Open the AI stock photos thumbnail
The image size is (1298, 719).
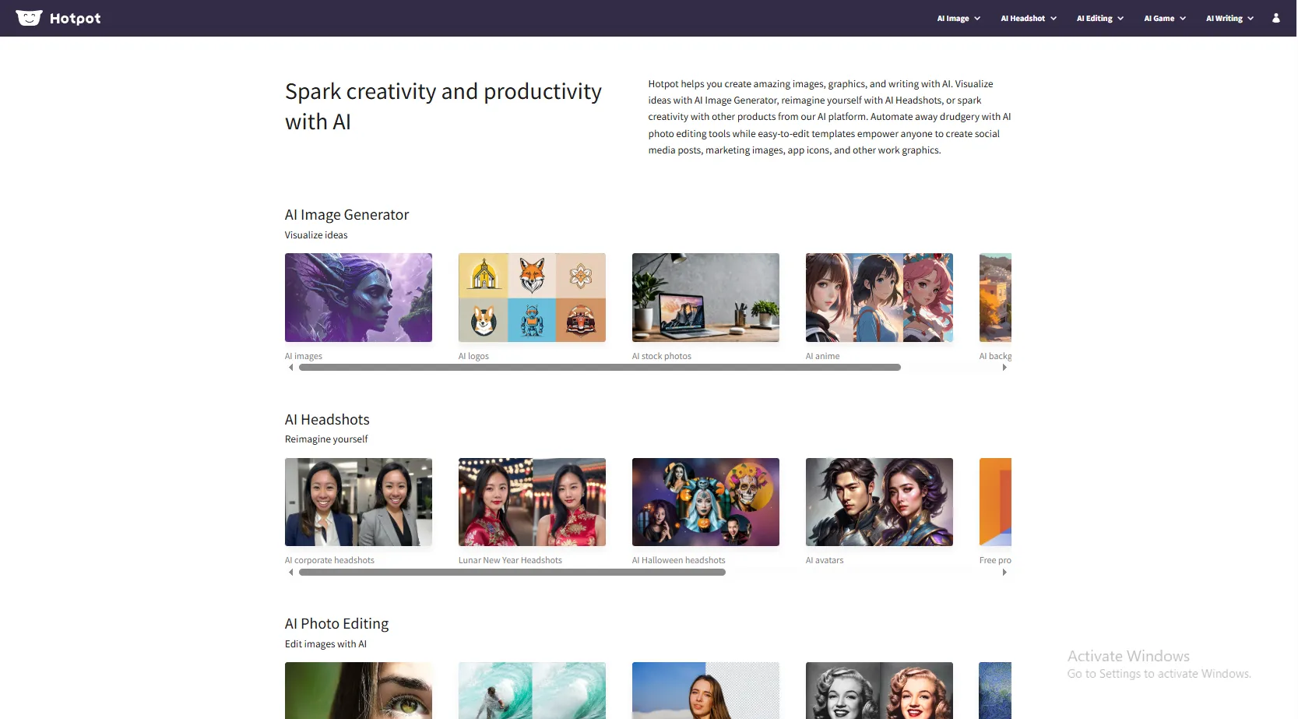coord(705,298)
